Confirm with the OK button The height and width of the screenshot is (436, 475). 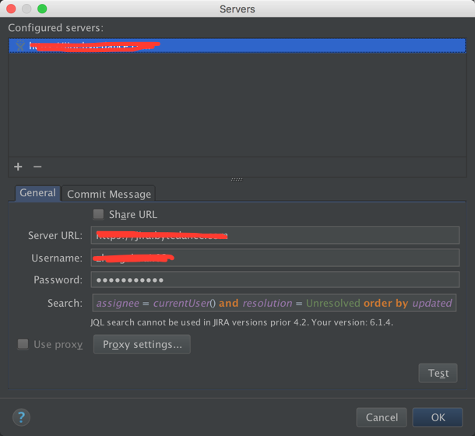point(438,417)
